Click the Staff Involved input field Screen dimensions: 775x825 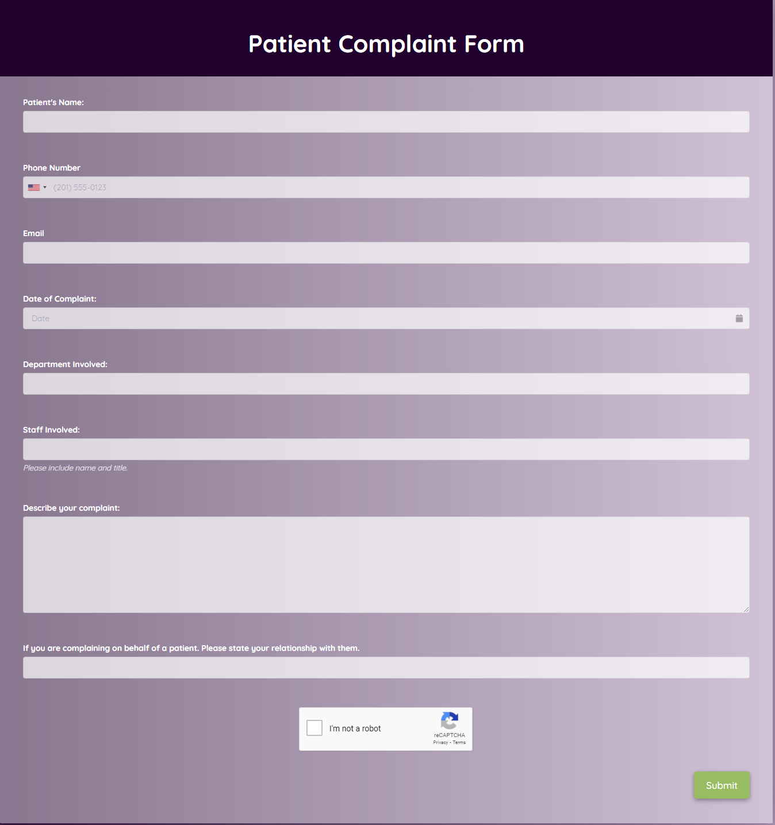pyautogui.click(x=386, y=449)
